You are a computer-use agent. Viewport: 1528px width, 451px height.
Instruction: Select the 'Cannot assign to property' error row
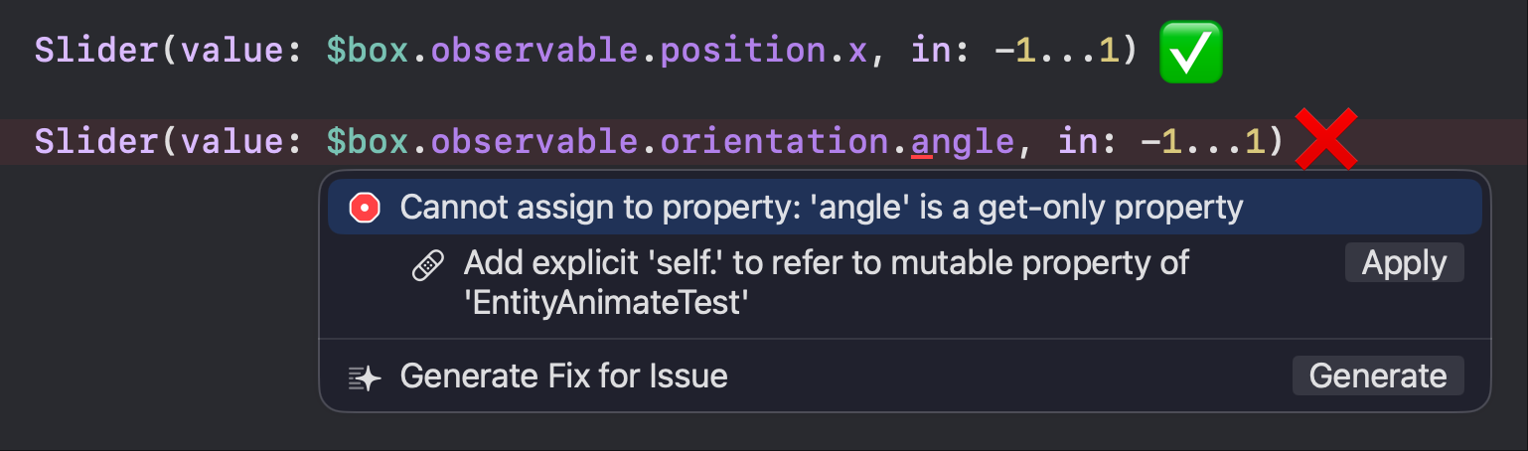(x=904, y=207)
